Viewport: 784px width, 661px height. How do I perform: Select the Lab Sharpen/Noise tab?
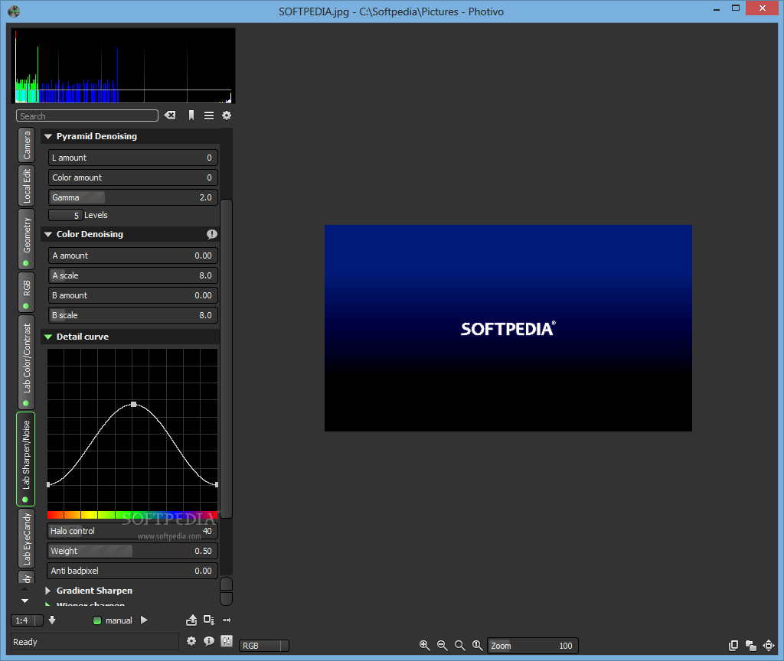pos(26,459)
